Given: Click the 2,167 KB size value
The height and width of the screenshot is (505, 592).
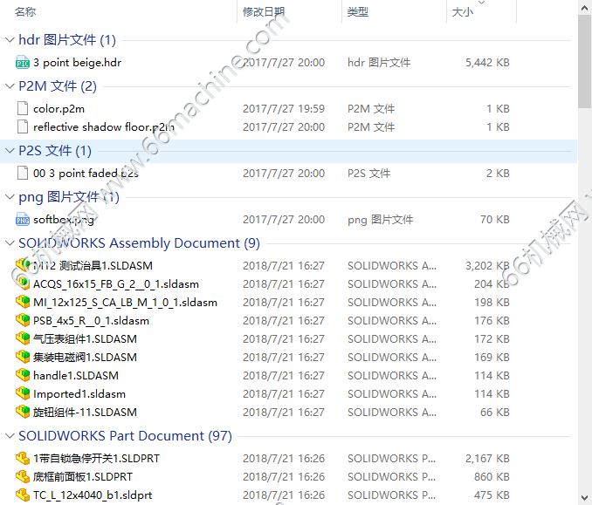Looking at the screenshot, I should click(x=487, y=458).
